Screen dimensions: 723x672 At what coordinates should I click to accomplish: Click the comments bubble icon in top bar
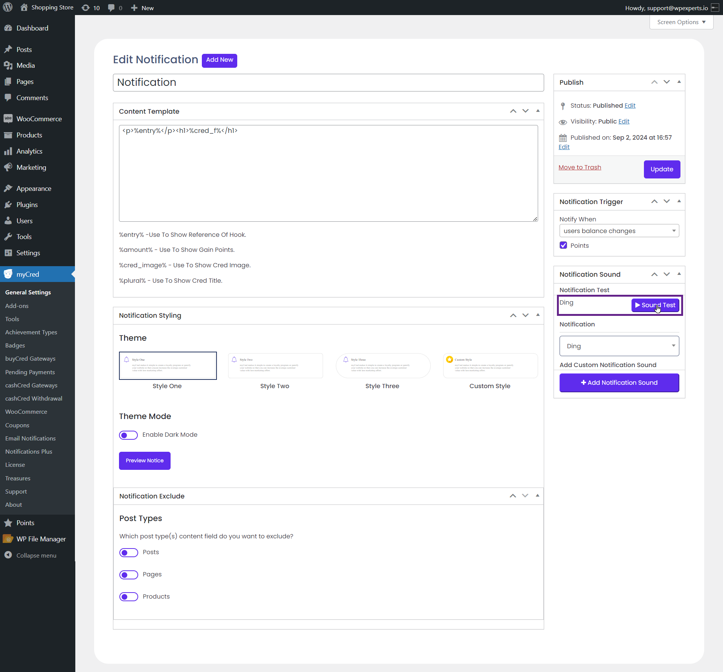(x=111, y=8)
